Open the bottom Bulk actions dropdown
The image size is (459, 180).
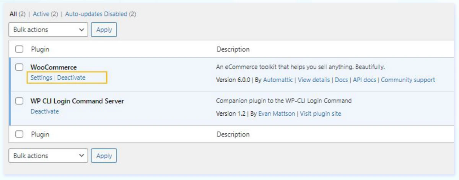(48, 156)
